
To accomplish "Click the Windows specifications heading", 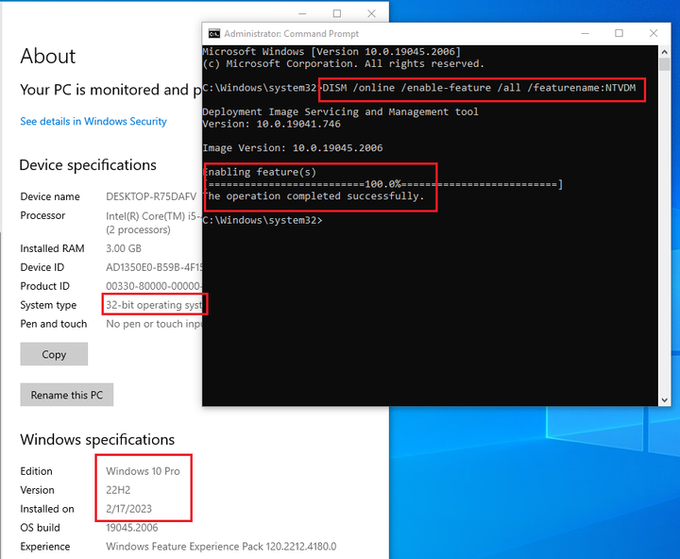I will point(97,440).
